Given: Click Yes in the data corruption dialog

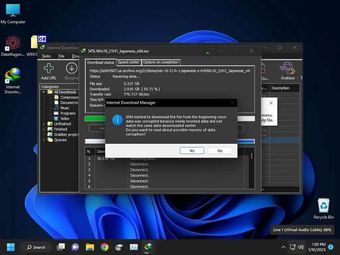Looking at the screenshot, I should (192, 151).
